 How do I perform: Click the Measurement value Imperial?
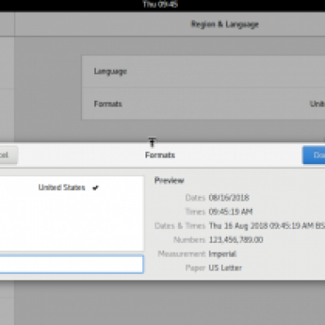tap(223, 253)
